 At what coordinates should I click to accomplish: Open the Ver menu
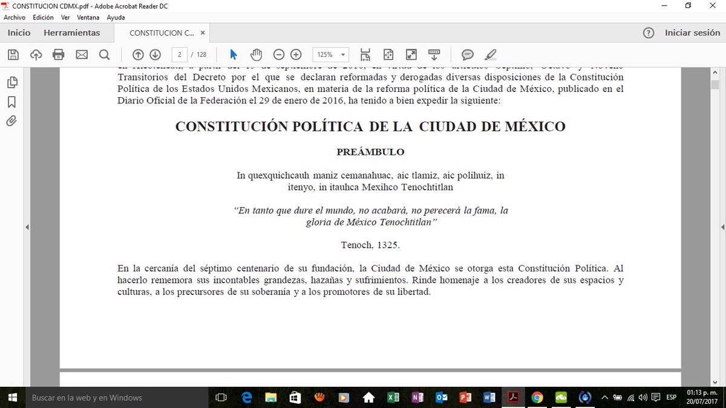[65, 18]
